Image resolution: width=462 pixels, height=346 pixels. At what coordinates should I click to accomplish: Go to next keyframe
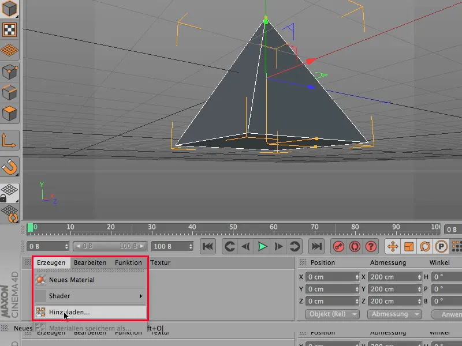click(x=294, y=246)
